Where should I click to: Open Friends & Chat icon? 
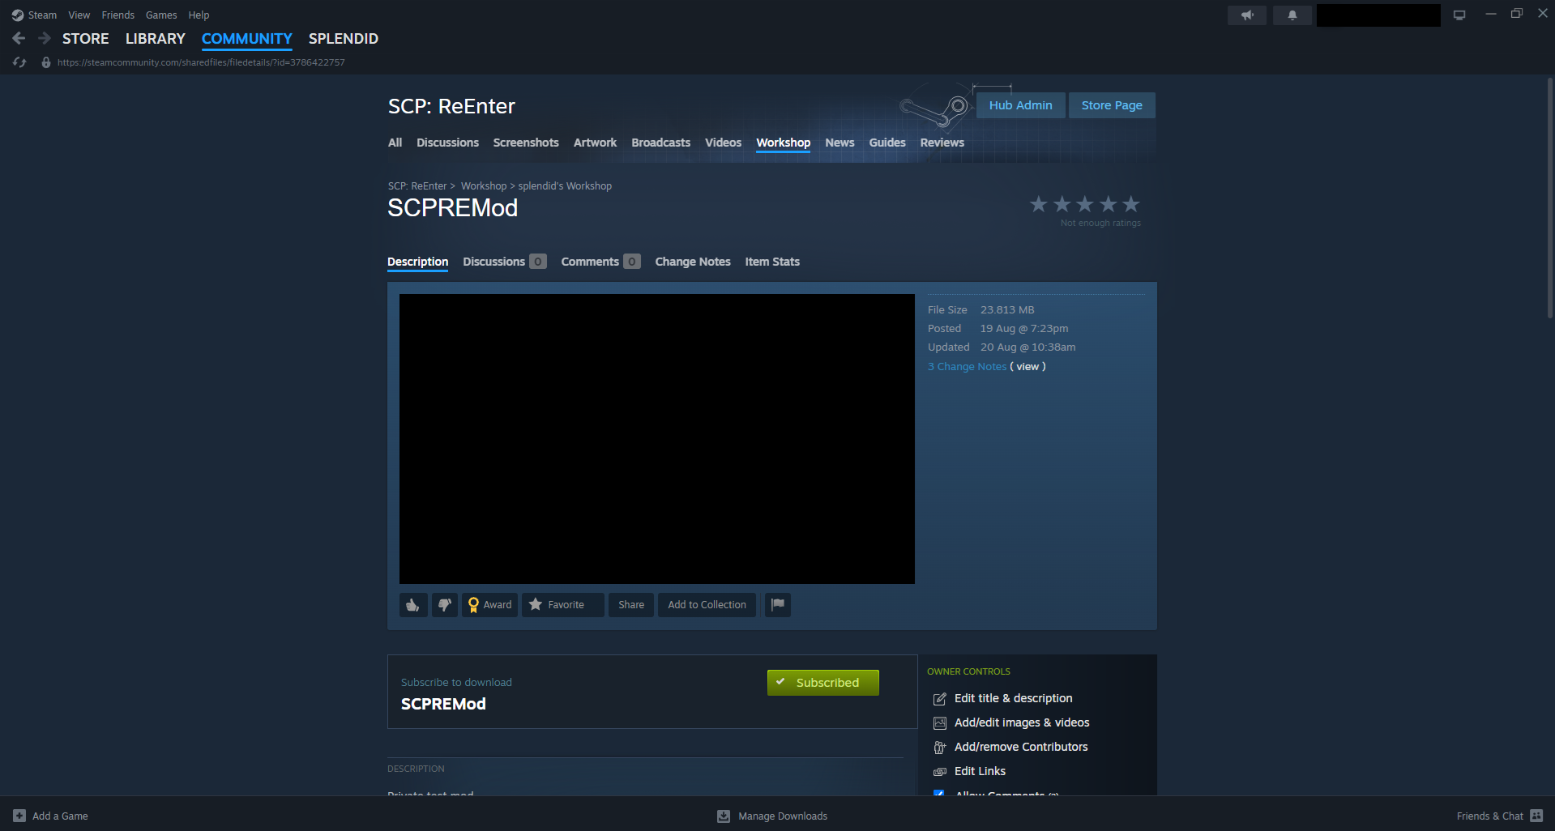click(1536, 816)
